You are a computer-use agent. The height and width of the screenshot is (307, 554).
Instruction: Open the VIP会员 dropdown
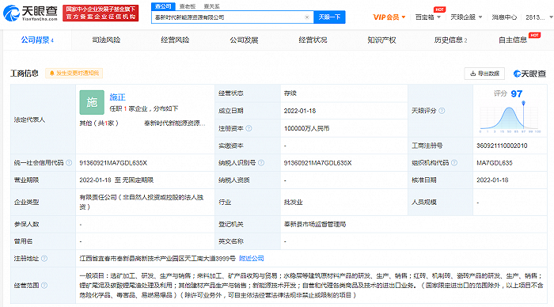[389, 17]
